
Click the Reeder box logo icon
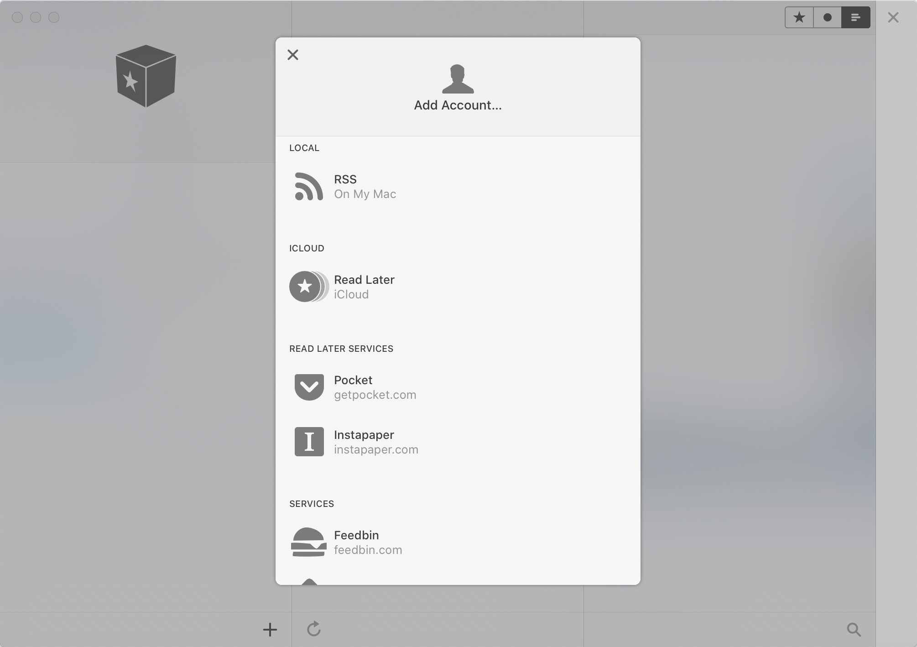(146, 76)
